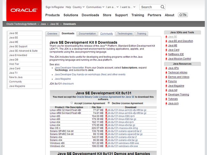Click download icon for solaris-x64.tar.Z
The height and width of the screenshot is (155, 207).
(x=106, y=137)
